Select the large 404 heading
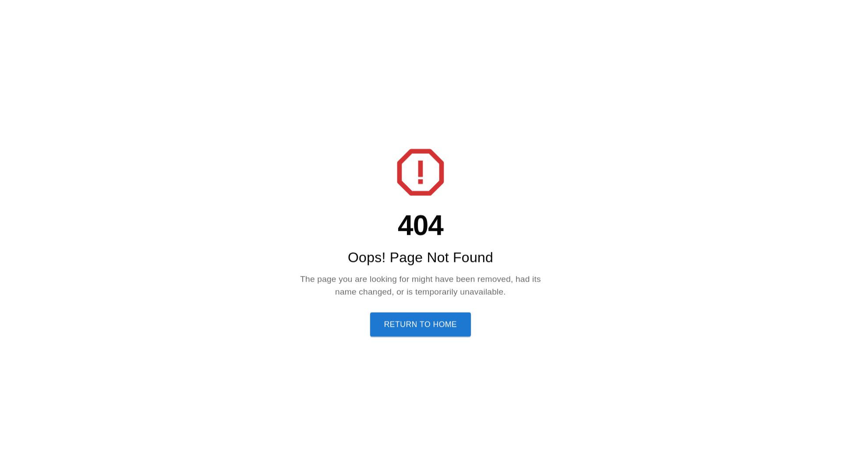This screenshot has height=473, width=841. [x=420, y=226]
